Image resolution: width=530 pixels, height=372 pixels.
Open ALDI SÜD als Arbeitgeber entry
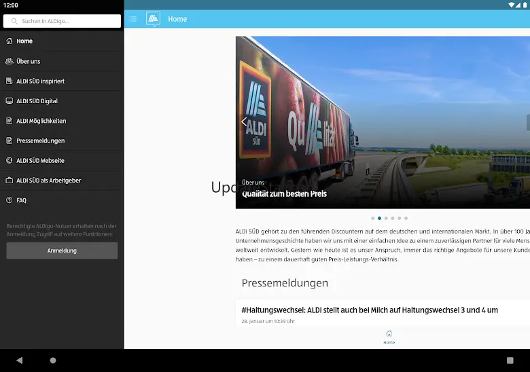click(x=62, y=181)
